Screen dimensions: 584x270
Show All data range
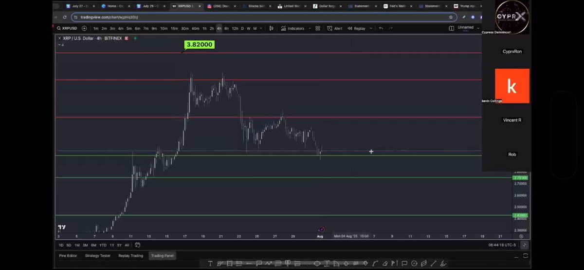[127, 245]
